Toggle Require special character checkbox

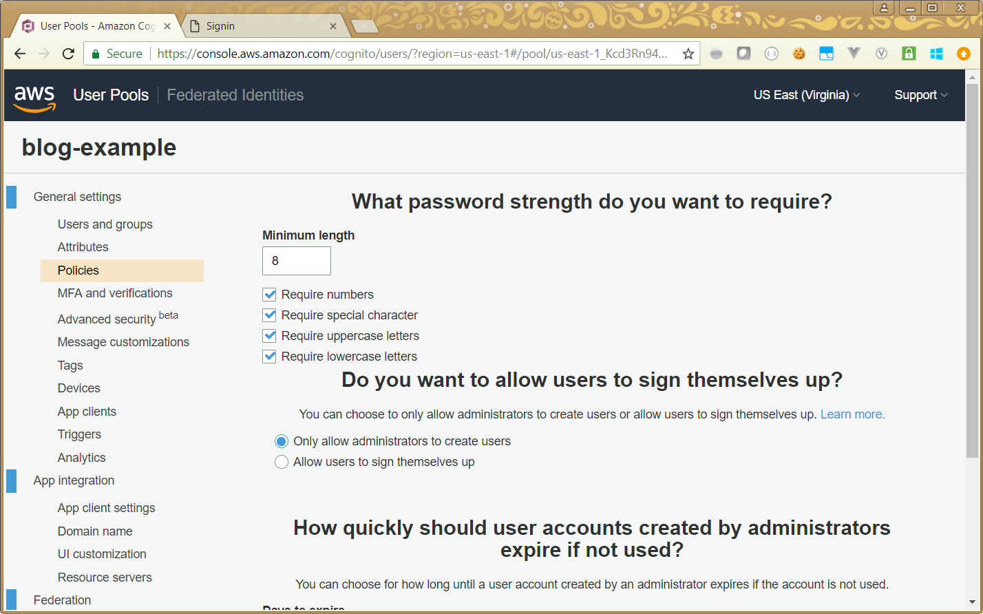[x=269, y=315]
